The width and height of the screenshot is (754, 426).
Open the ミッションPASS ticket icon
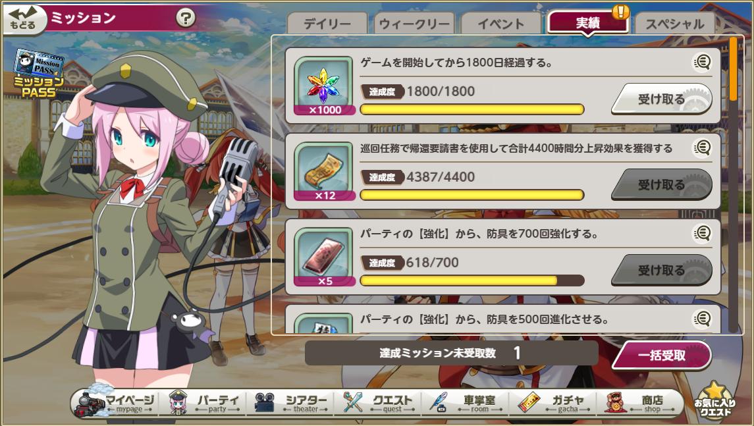tap(38, 73)
